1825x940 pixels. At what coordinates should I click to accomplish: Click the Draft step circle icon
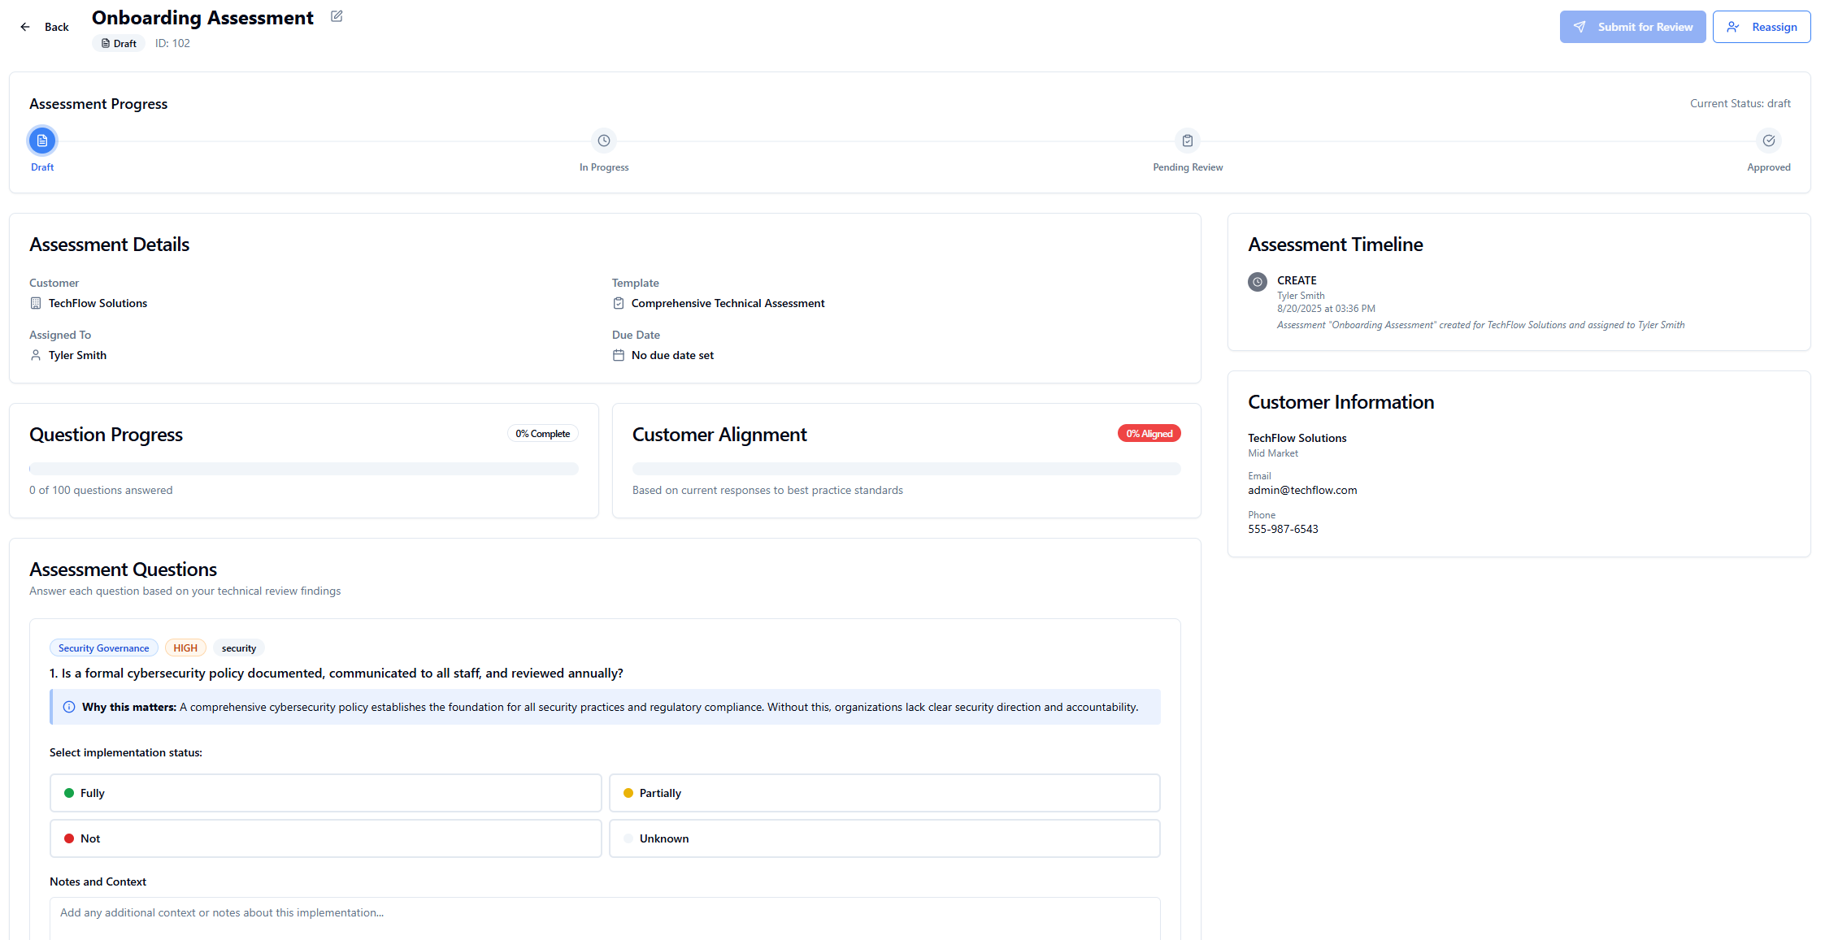[x=42, y=141]
